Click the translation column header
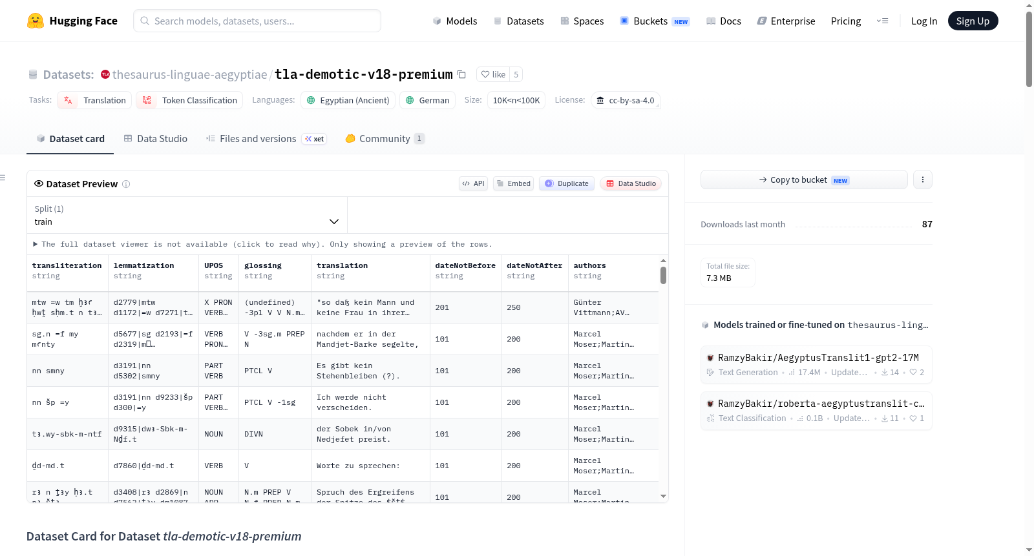Image resolution: width=1034 pixels, height=556 pixels. tap(371, 271)
